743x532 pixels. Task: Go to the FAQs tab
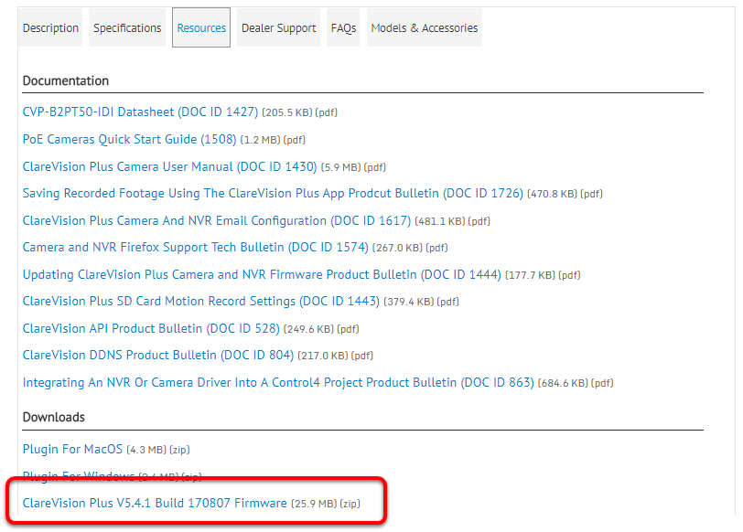343,28
